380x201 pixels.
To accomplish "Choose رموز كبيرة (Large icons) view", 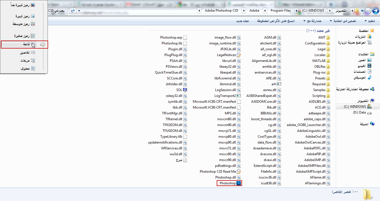I will (25, 16).
